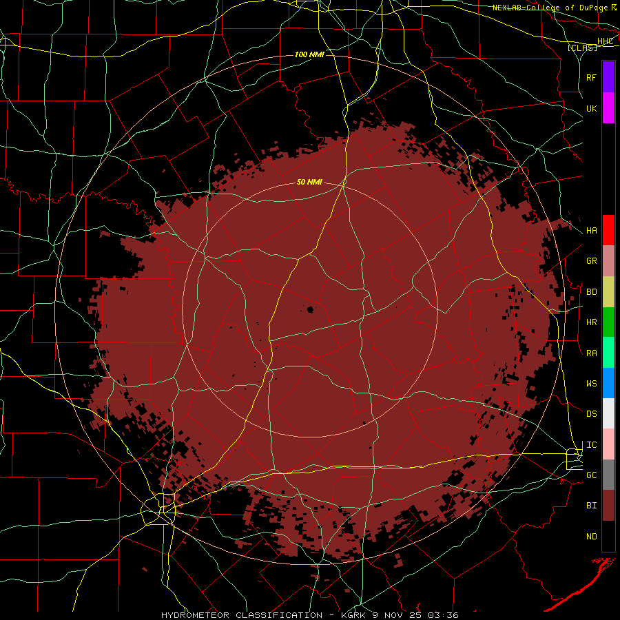Click the 100 NMI range ring label
The image size is (620, 620).
[x=309, y=54]
